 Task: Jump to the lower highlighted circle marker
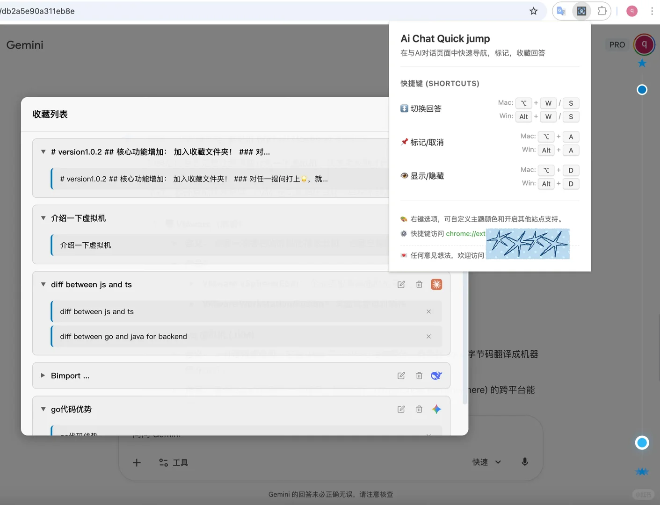(x=642, y=442)
